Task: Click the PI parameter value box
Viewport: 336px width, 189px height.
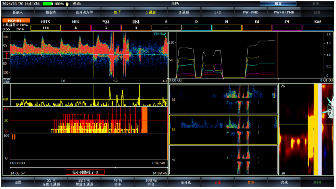Action: pos(287,28)
